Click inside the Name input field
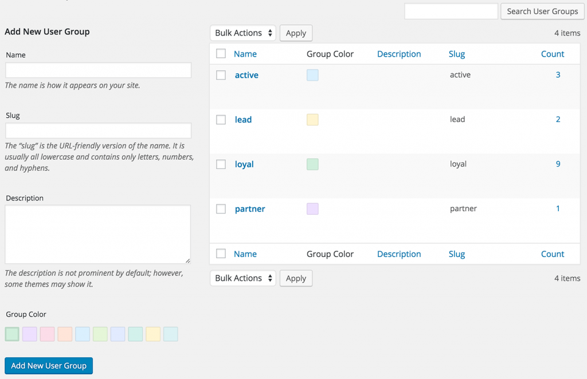 click(97, 70)
